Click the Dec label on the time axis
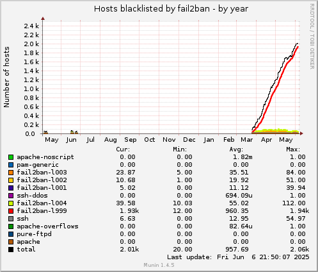Viewport: 318px width, 272px height. coord(189,140)
